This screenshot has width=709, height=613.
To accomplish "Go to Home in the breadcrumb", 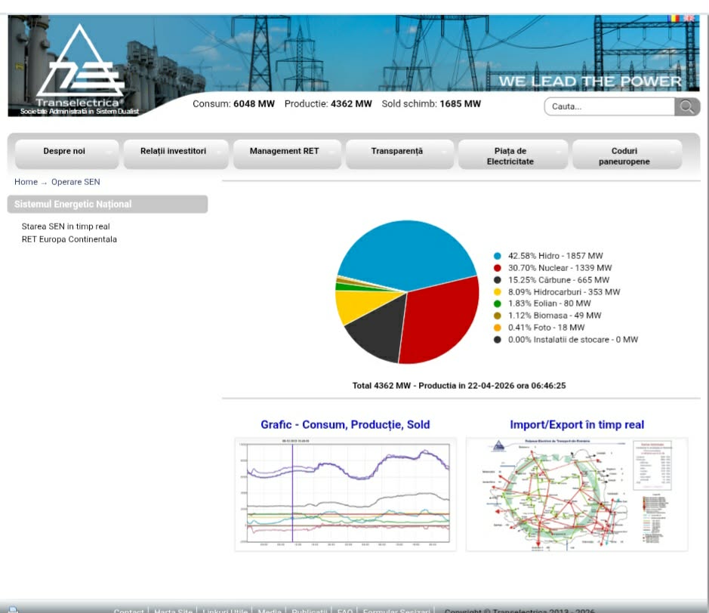I will [x=26, y=182].
